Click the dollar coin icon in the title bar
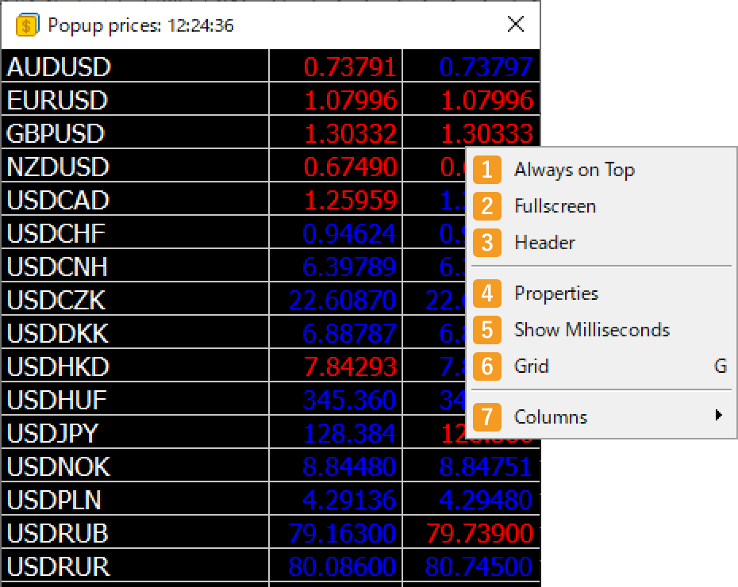This screenshot has width=738, height=587. pyautogui.click(x=26, y=24)
